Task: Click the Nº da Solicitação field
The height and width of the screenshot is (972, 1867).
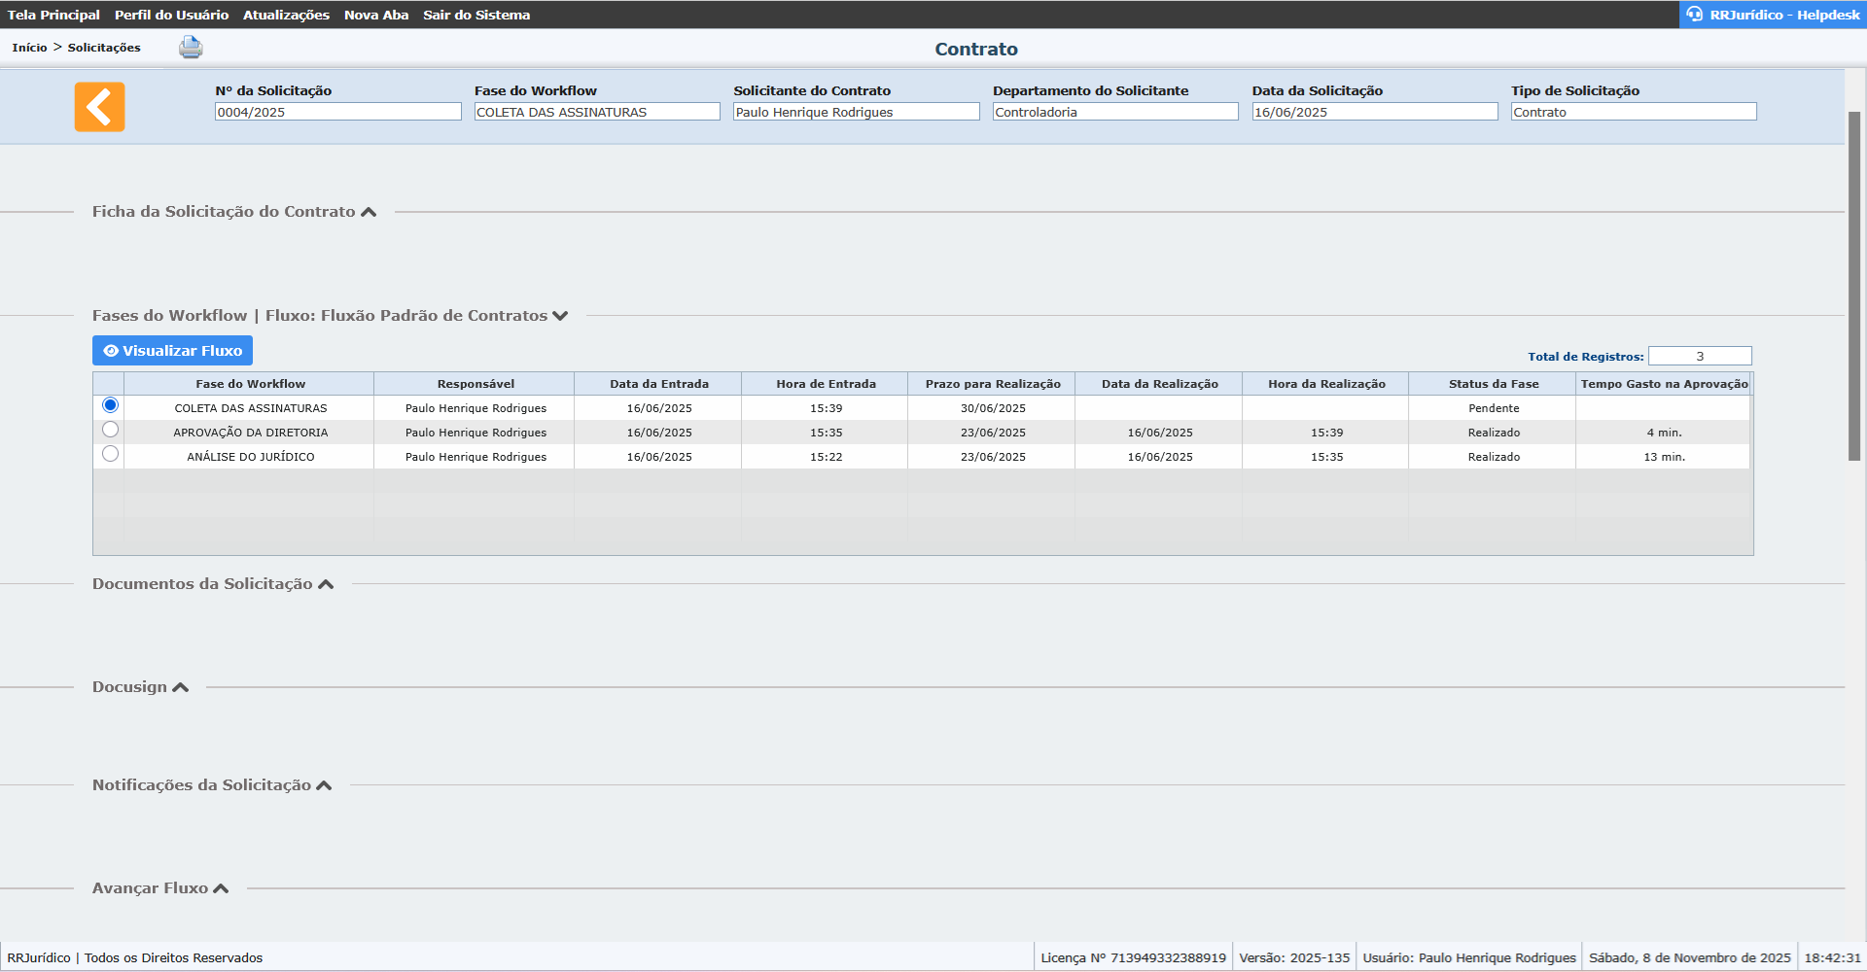Action: pos(337,112)
